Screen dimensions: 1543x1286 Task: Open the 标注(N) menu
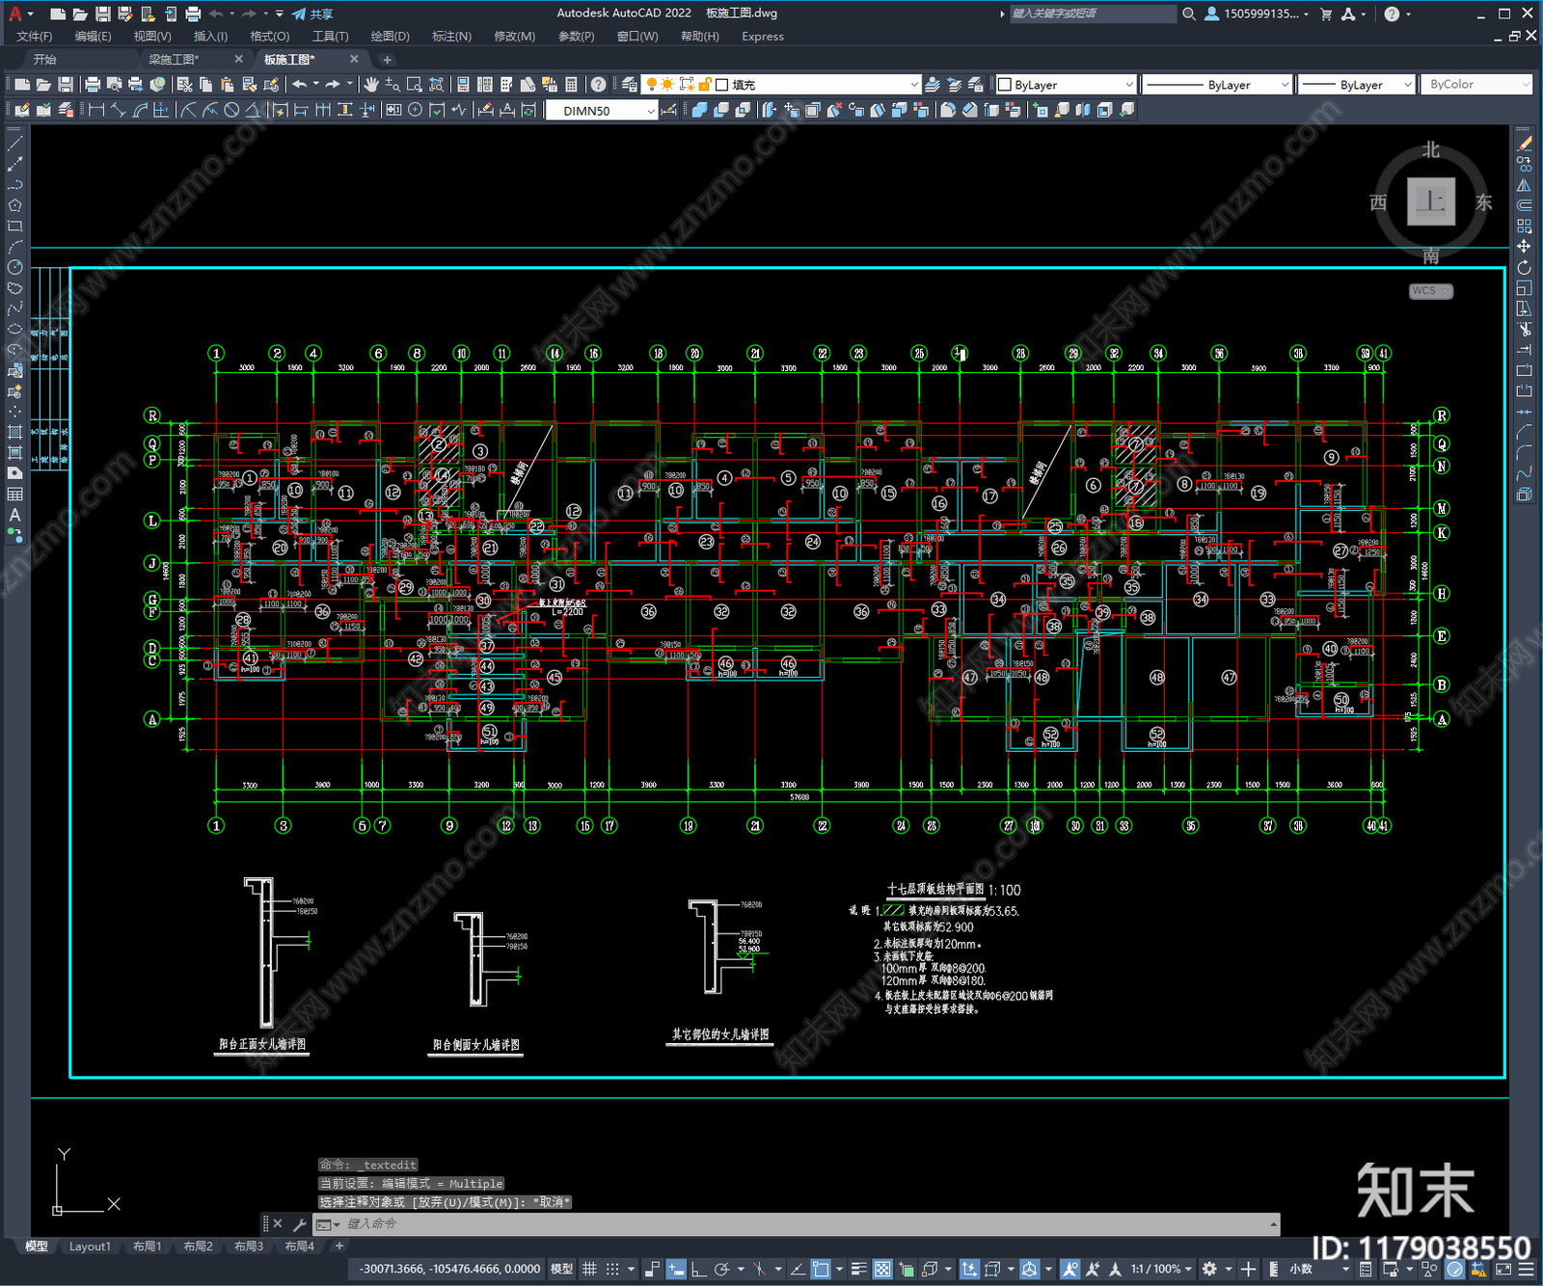[451, 37]
